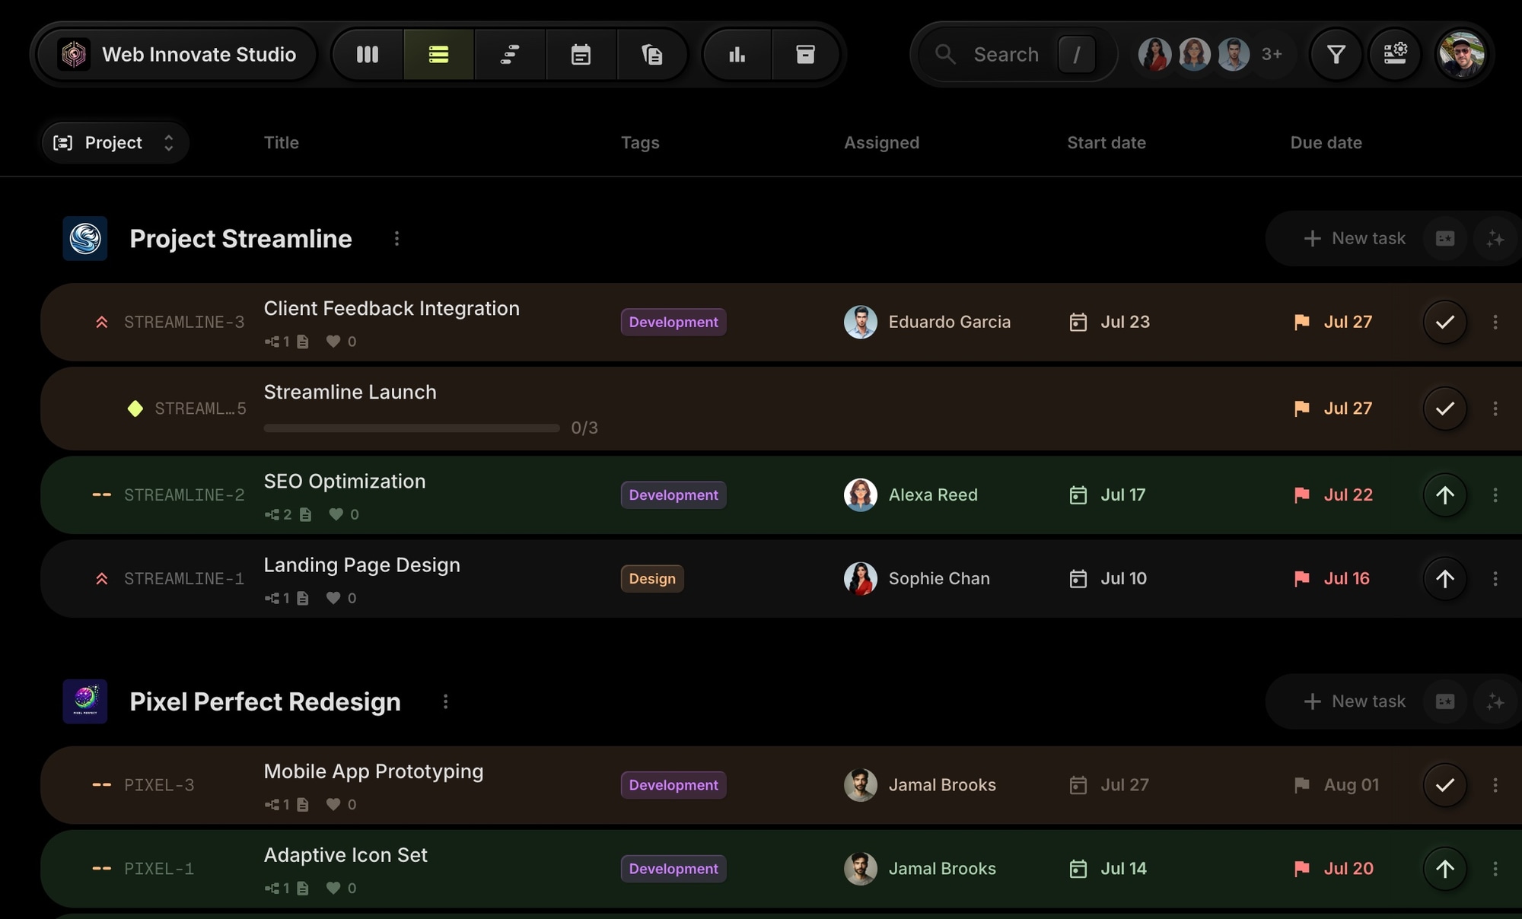Click medium priority icon on PIXEL-3
The height and width of the screenshot is (919, 1522).
tap(101, 785)
